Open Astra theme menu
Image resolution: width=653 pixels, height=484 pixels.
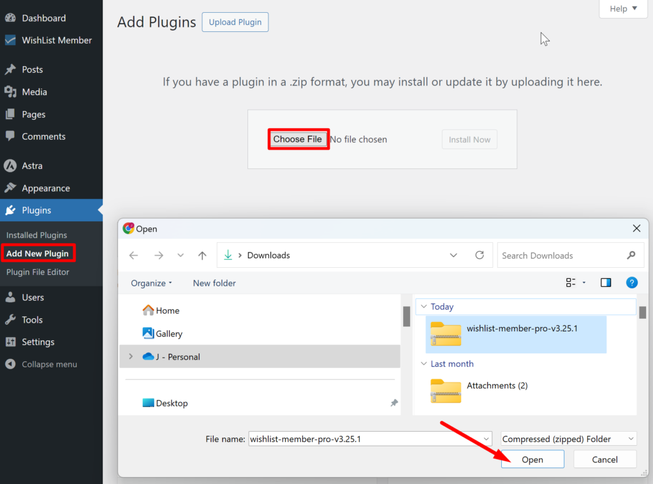point(32,166)
